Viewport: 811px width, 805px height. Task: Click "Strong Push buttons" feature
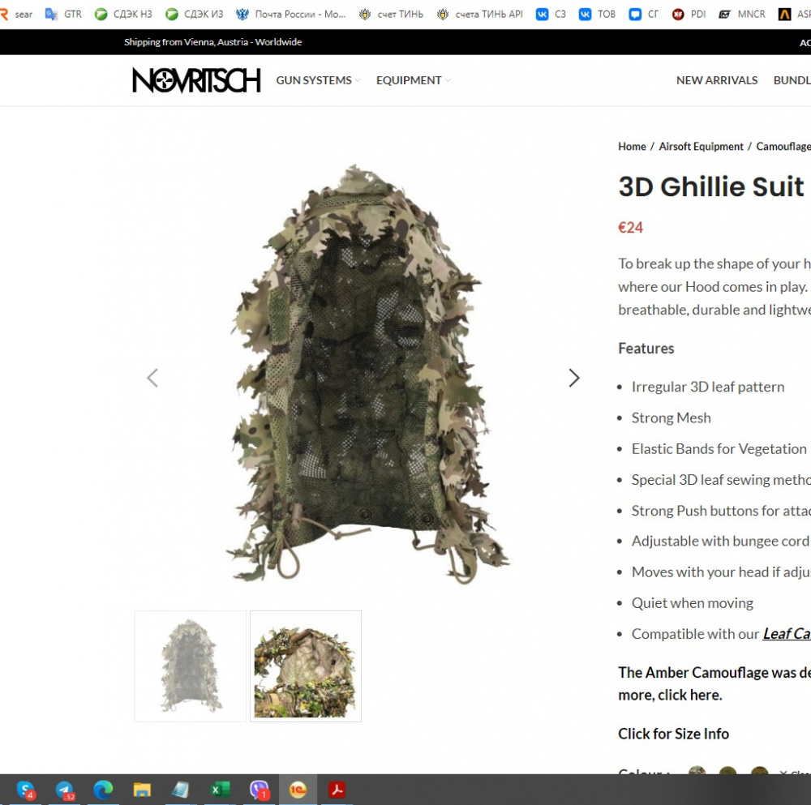pos(721,511)
